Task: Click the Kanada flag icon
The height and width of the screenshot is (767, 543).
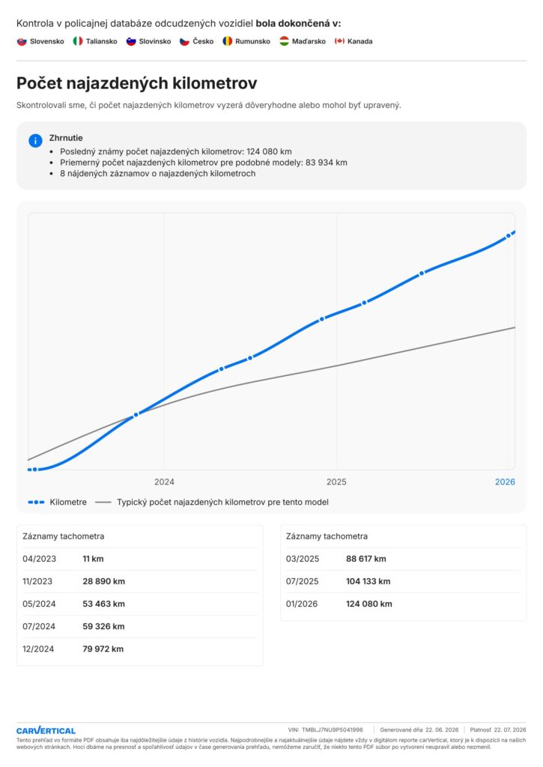Action: 339,42
